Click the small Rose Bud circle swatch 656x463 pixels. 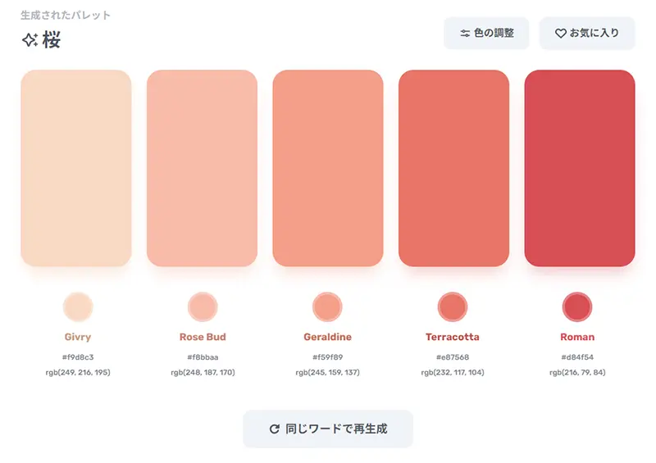[x=203, y=306]
